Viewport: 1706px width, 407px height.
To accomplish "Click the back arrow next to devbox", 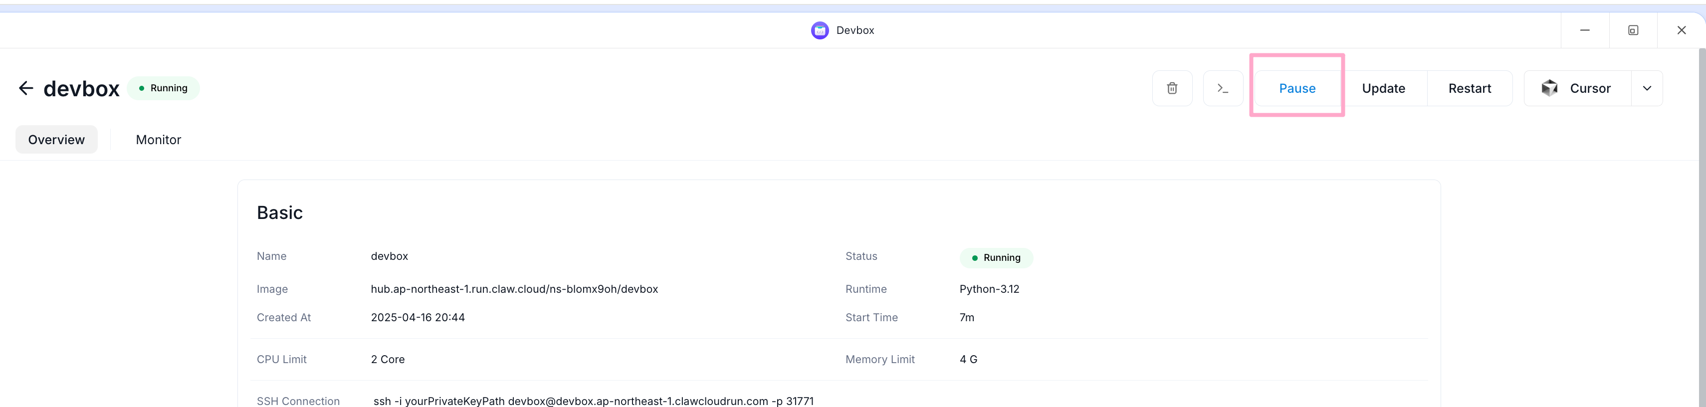I will 26,88.
